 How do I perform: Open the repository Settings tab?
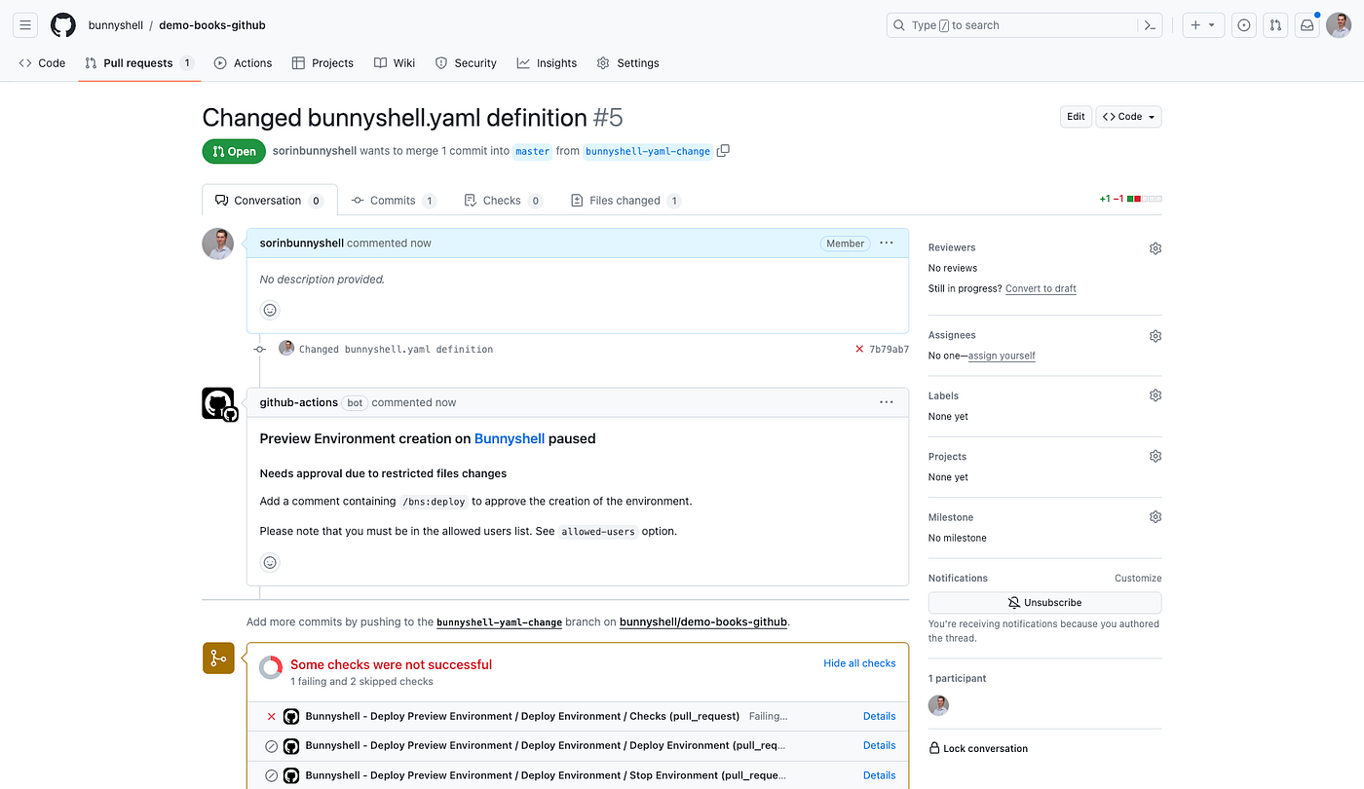coord(627,63)
